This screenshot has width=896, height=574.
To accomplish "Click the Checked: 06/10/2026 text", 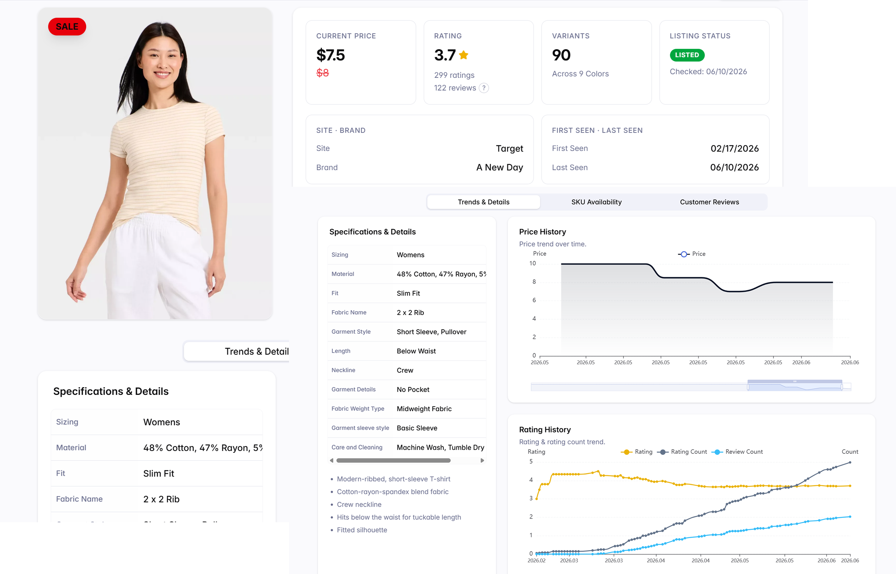I will (x=708, y=72).
